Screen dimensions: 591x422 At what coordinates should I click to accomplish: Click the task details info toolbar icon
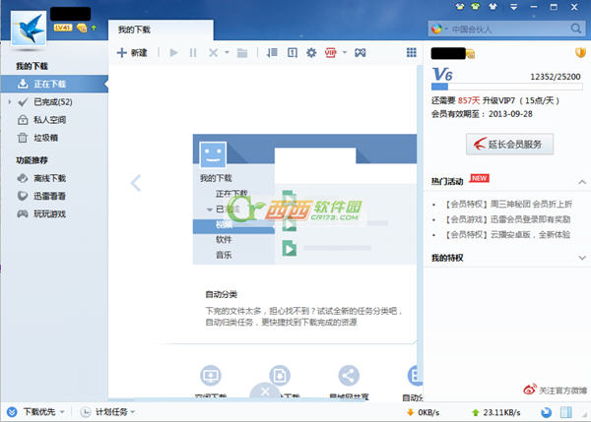[293, 53]
